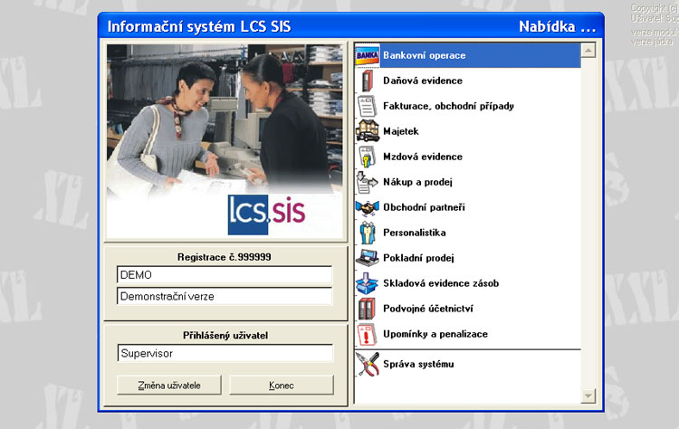Open the Daňová evidence module

pos(422,81)
